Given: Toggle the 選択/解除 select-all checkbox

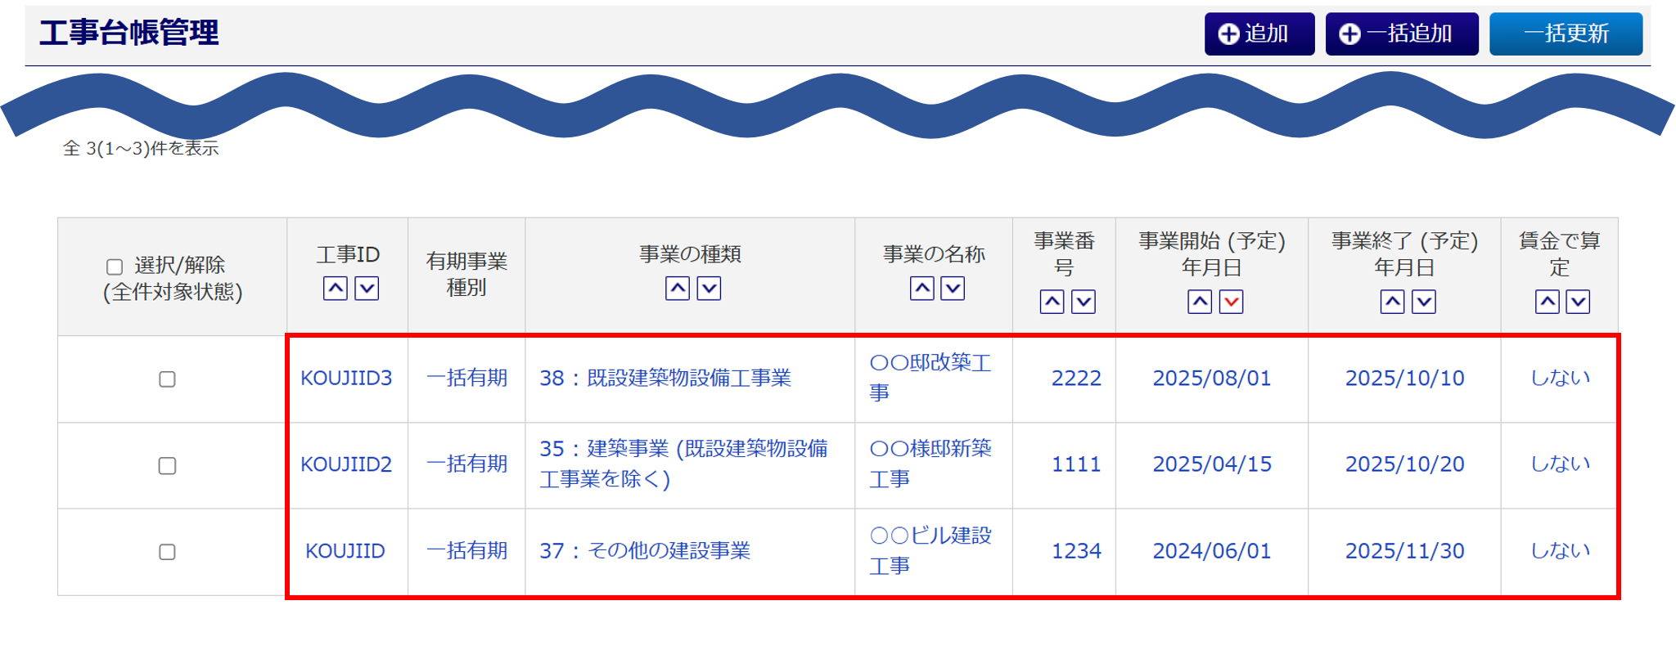Looking at the screenshot, I should tap(115, 267).
